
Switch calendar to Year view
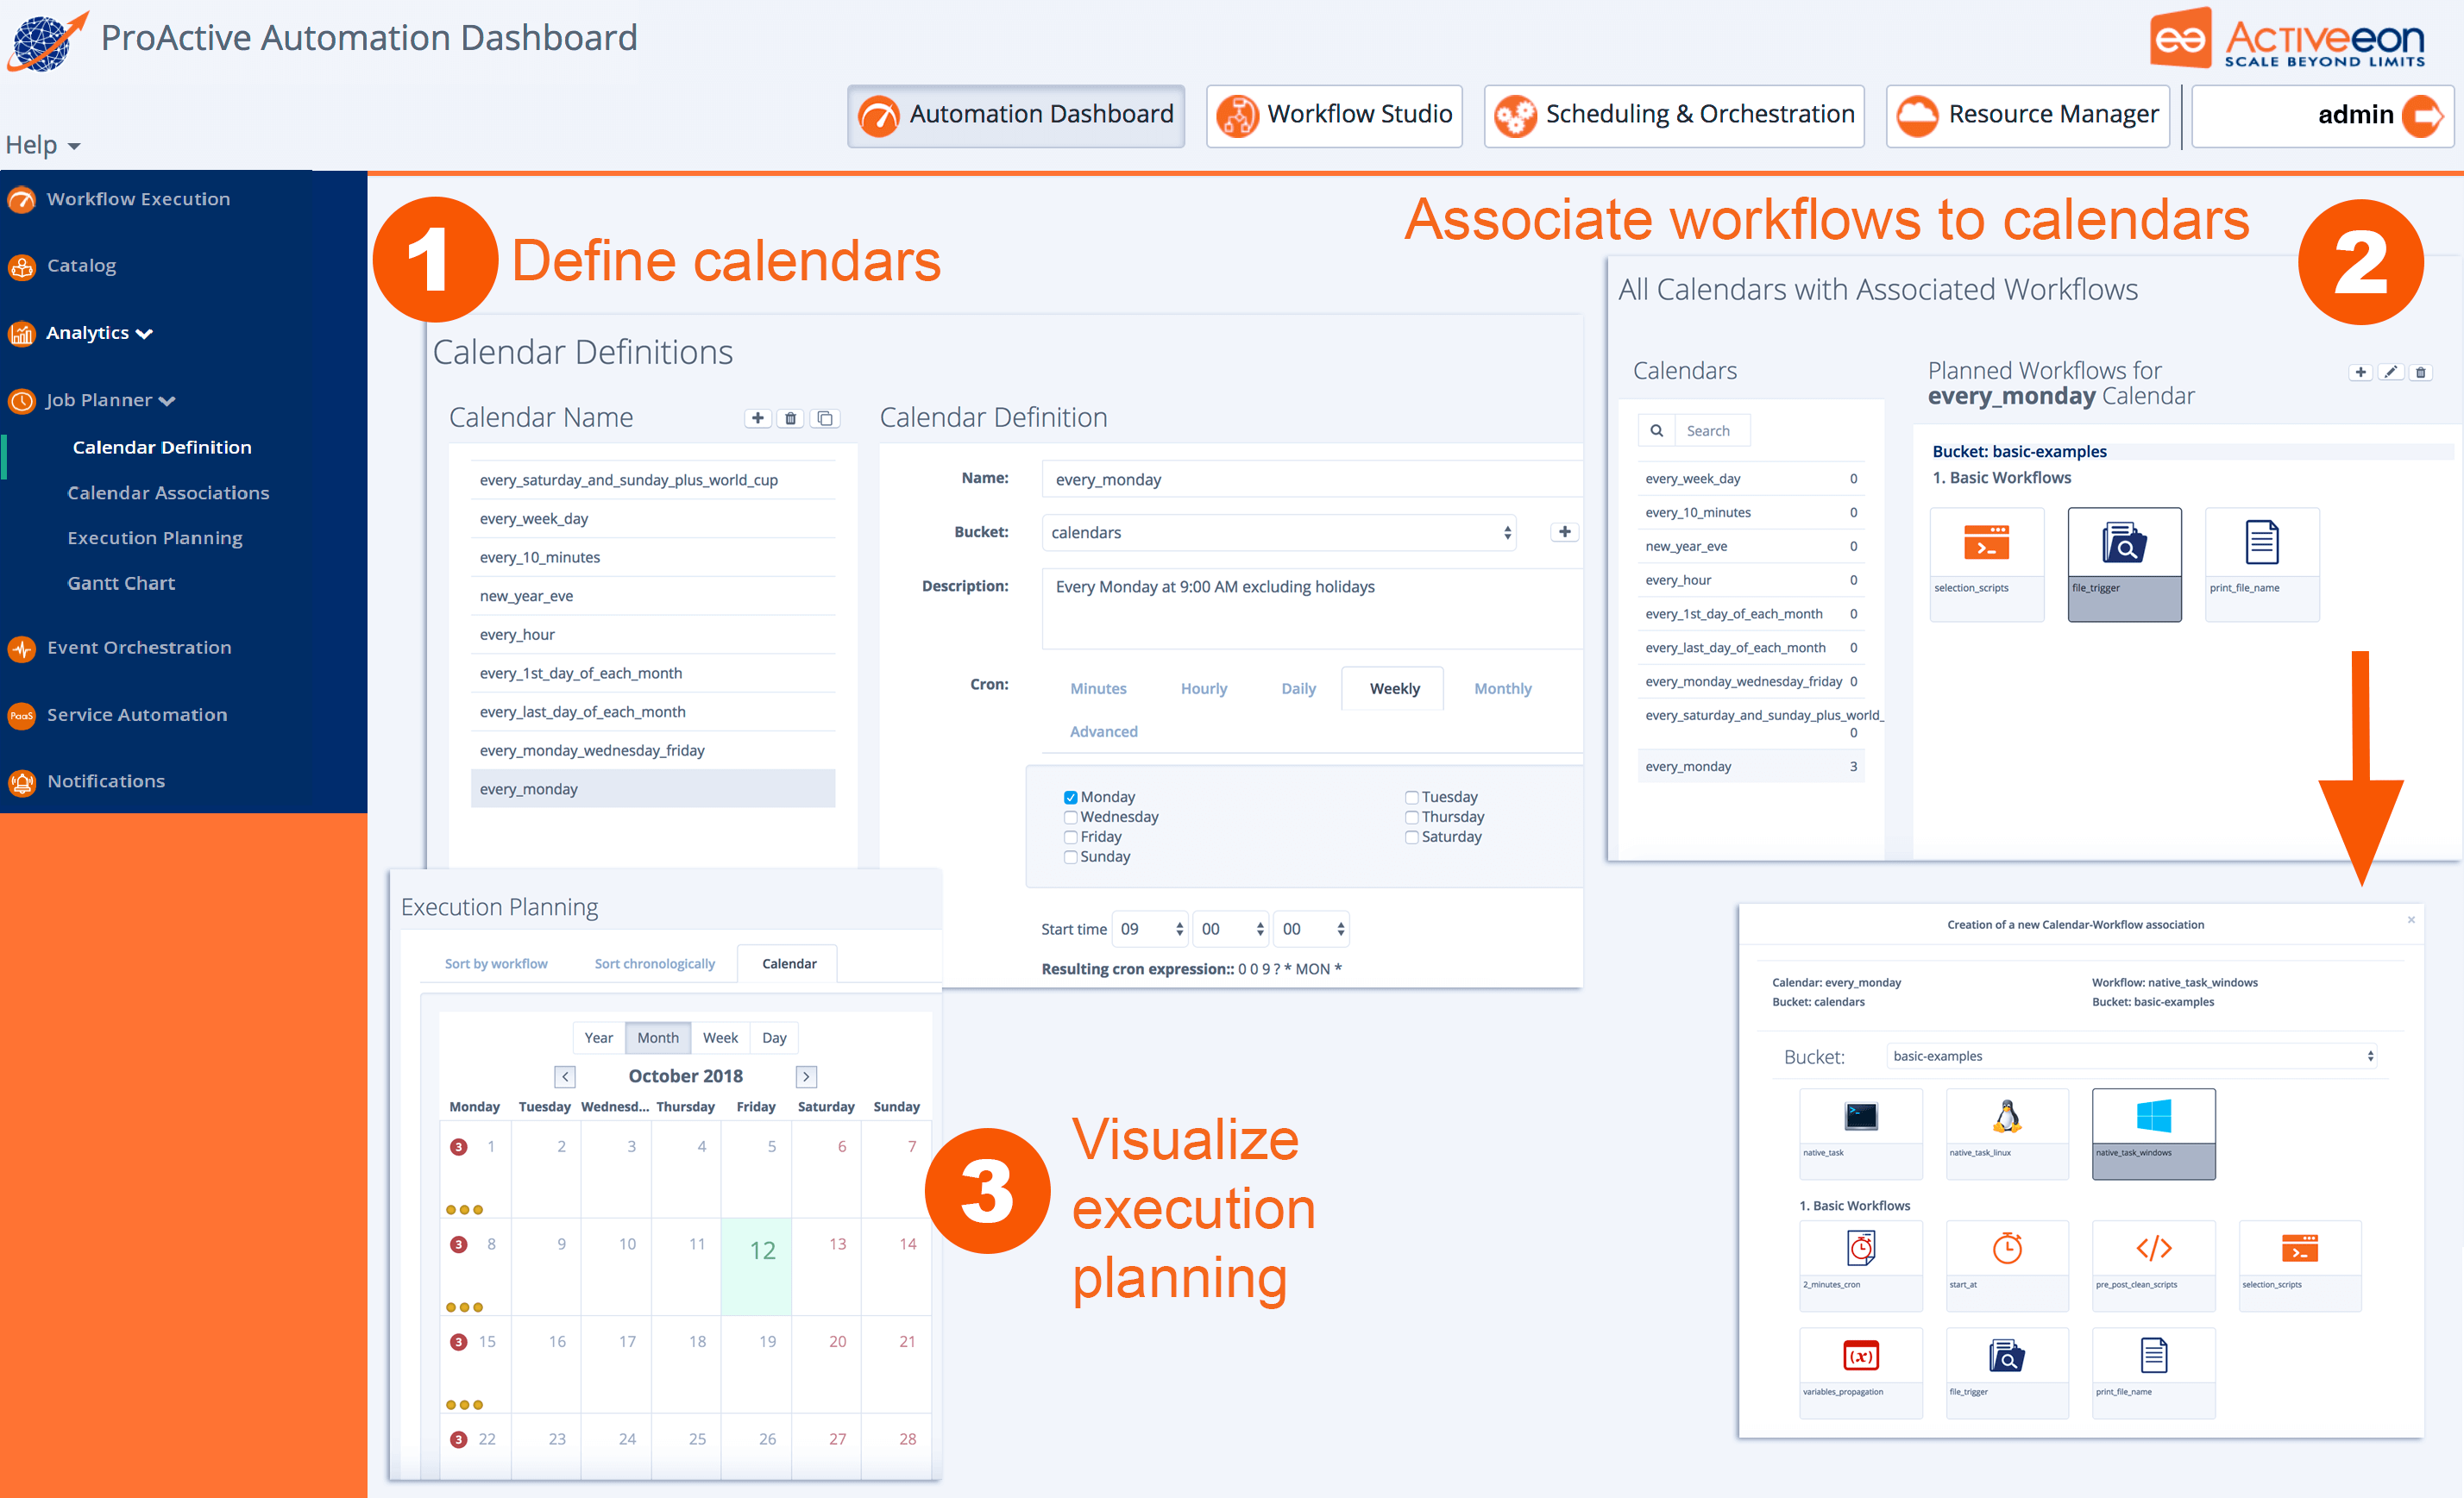click(598, 1037)
